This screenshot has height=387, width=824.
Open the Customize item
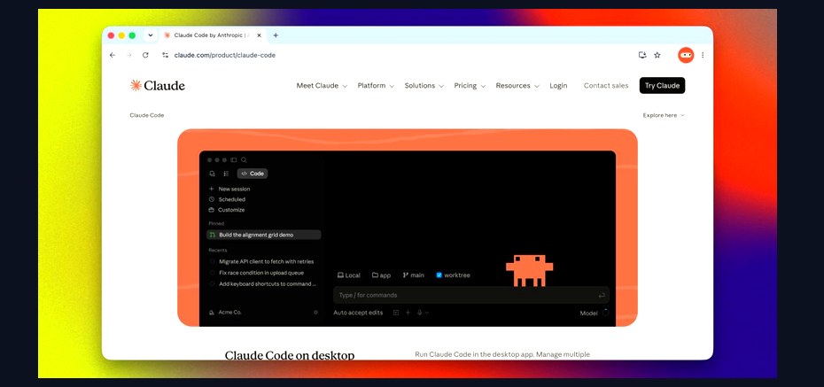[227, 210]
